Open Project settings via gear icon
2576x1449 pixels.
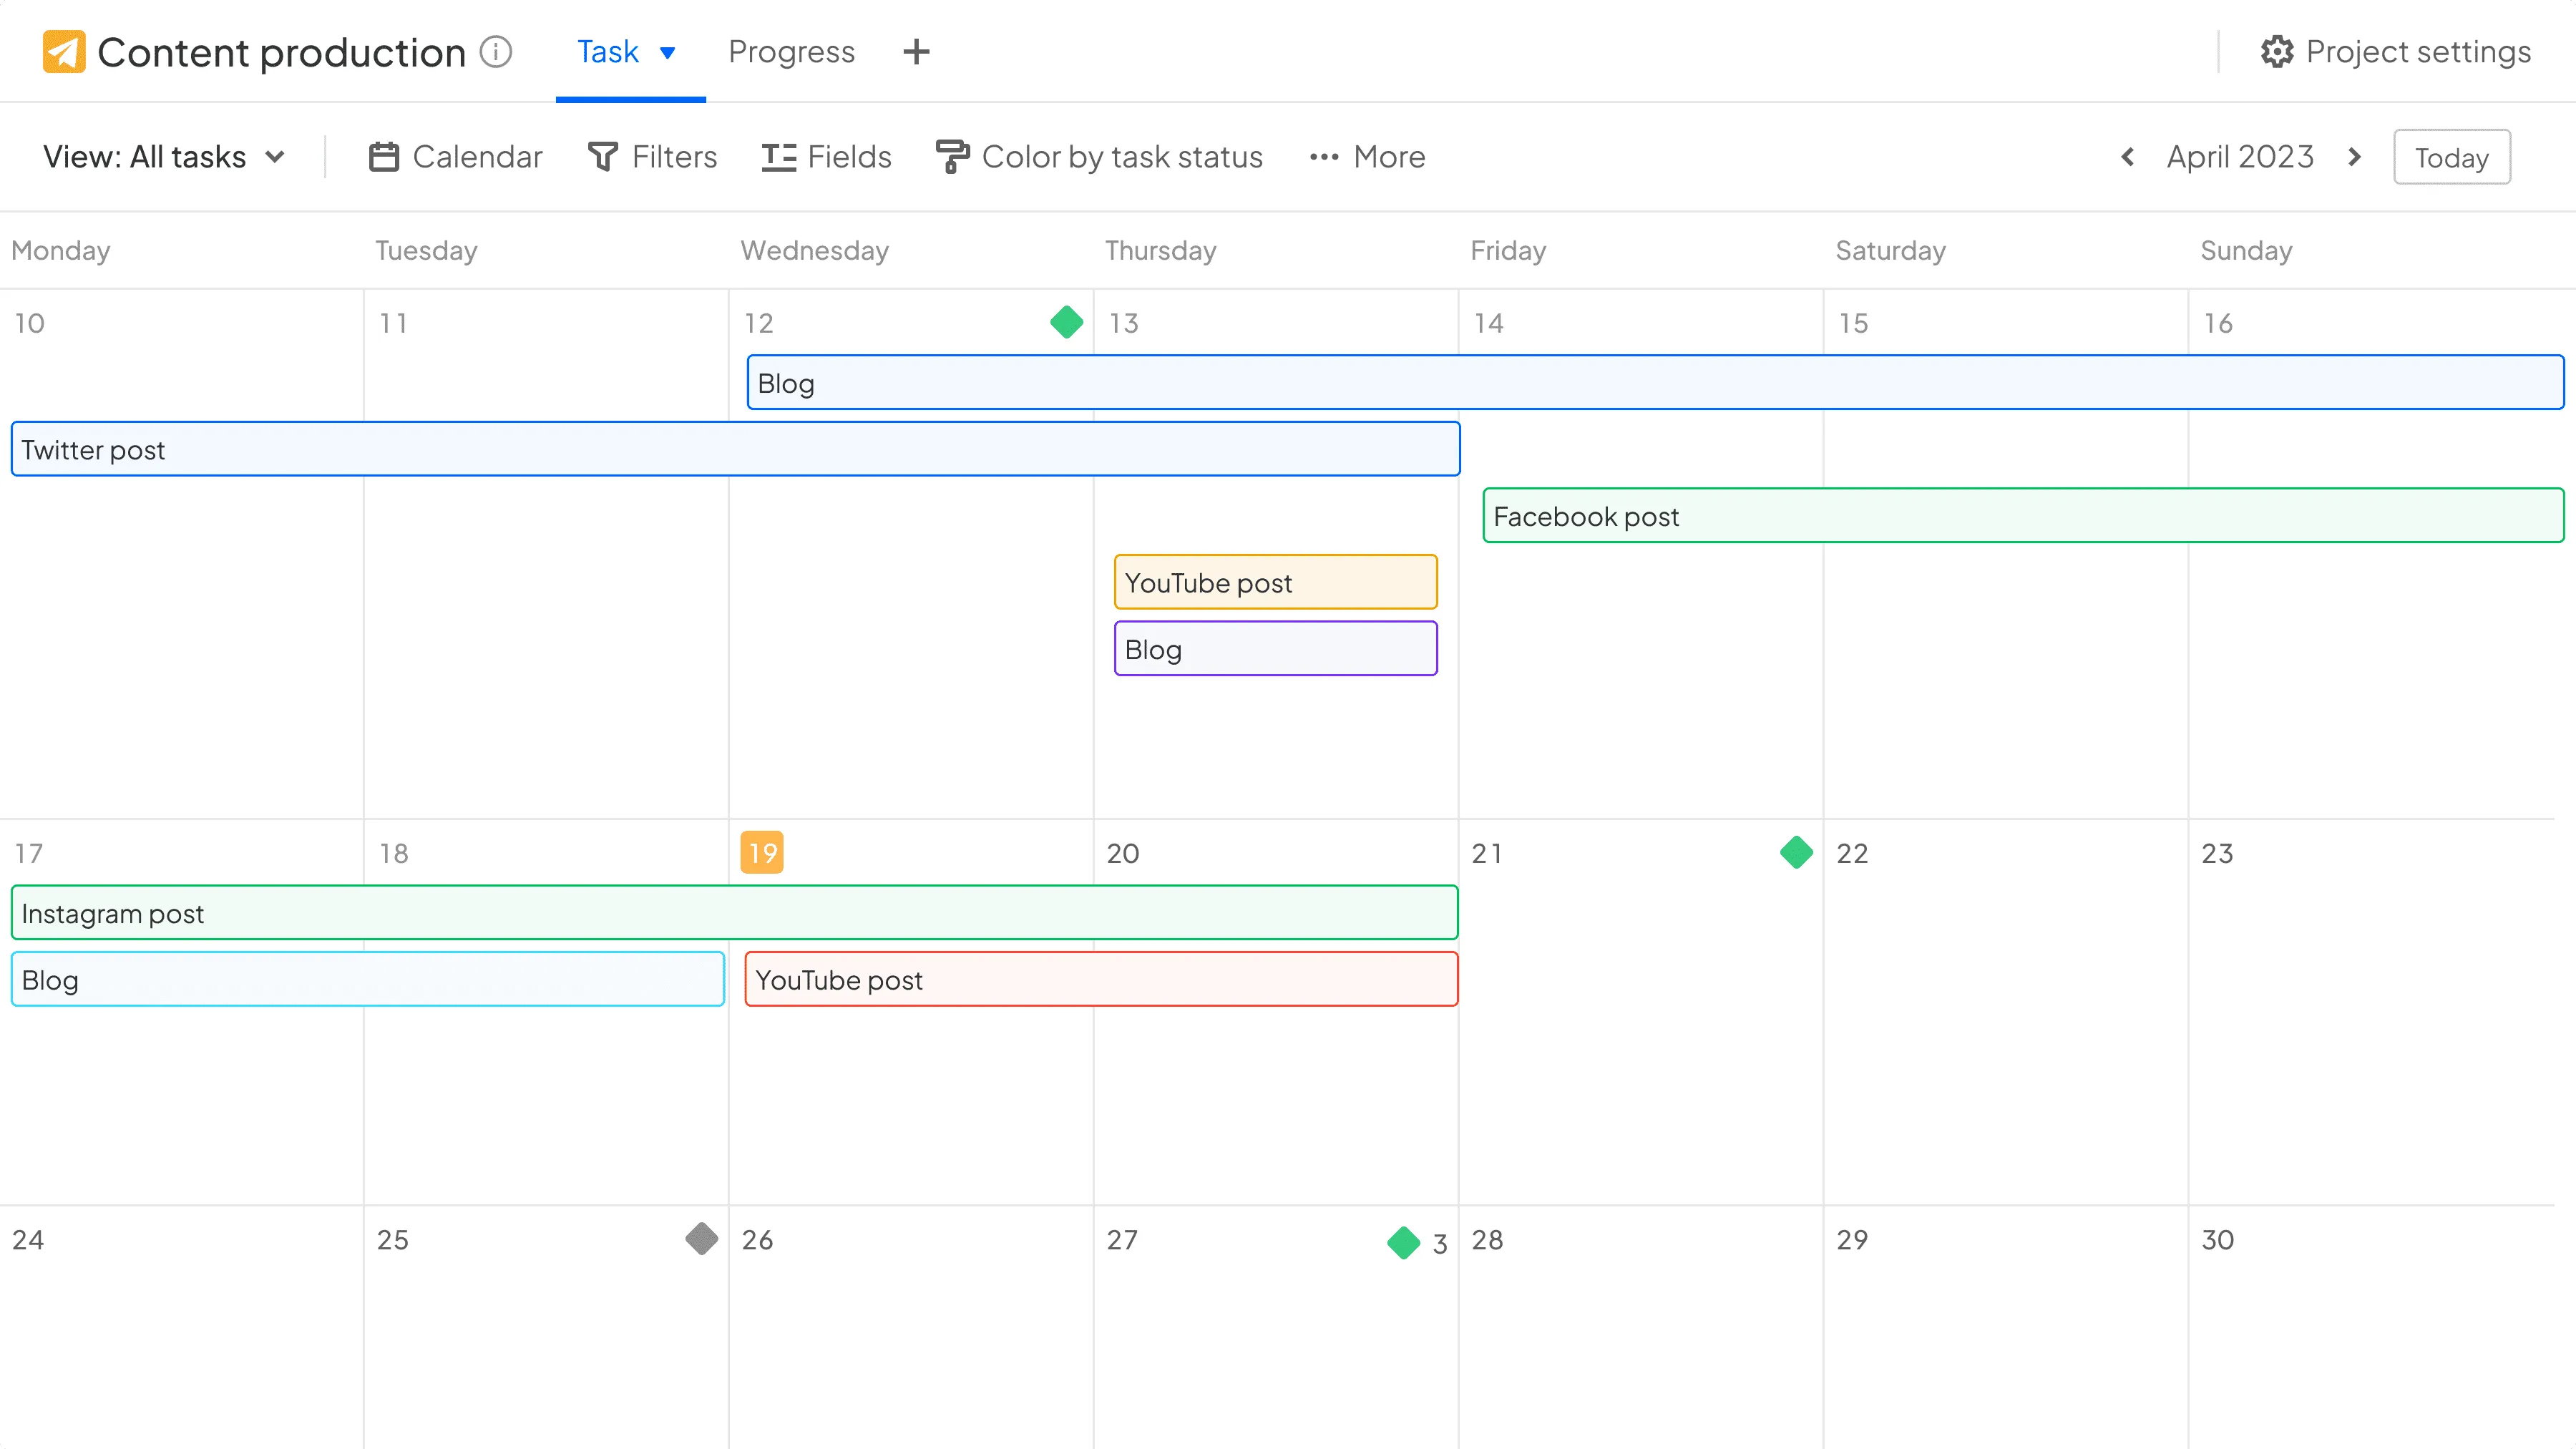(x=2276, y=52)
